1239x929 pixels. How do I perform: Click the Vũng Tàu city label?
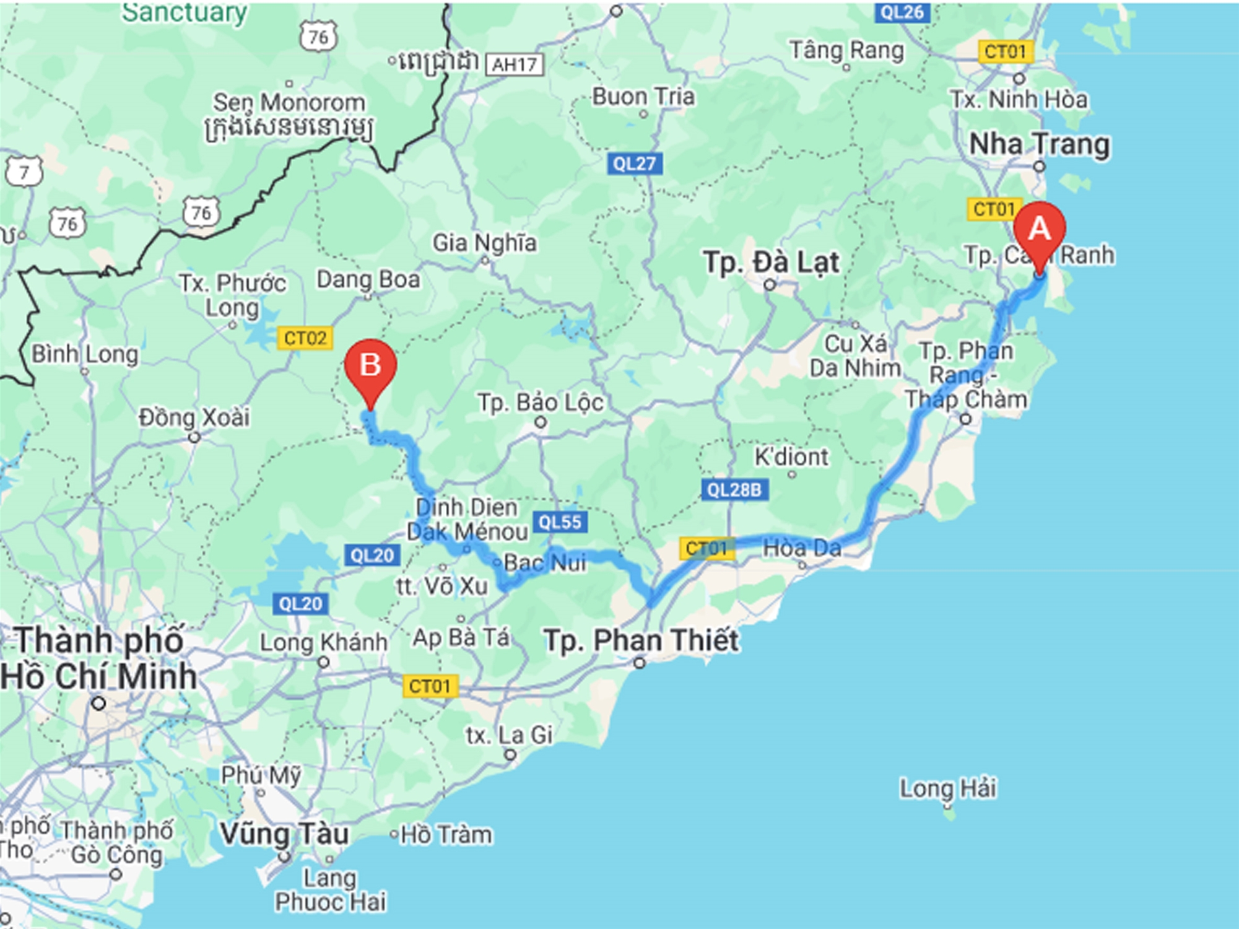coord(284,834)
